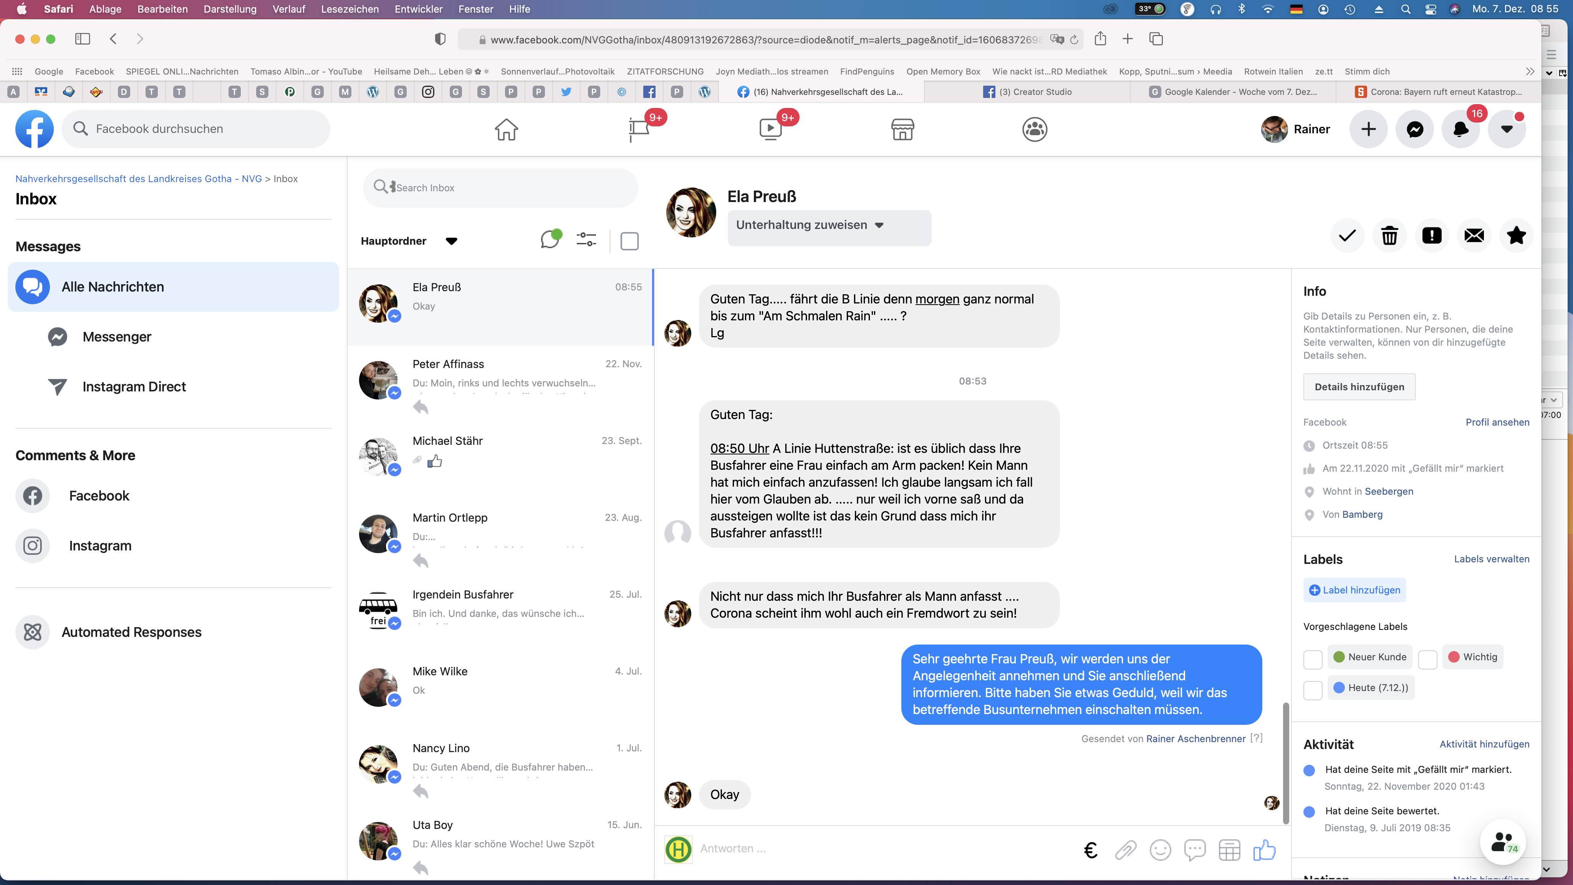Open the account menu arrow
The image size is (1573, 885).
tap(1507, 129)
